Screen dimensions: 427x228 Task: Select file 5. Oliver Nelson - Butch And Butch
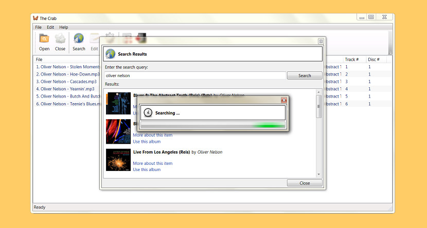[68, 96]
